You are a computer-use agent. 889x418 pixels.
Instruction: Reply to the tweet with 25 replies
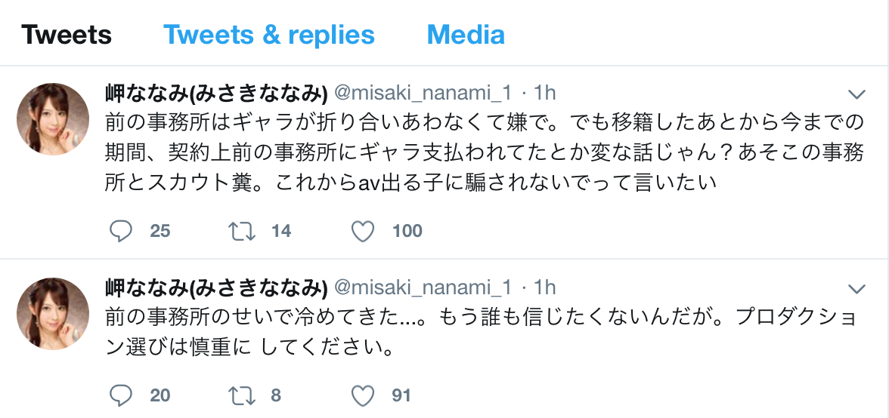pos(121,231)
